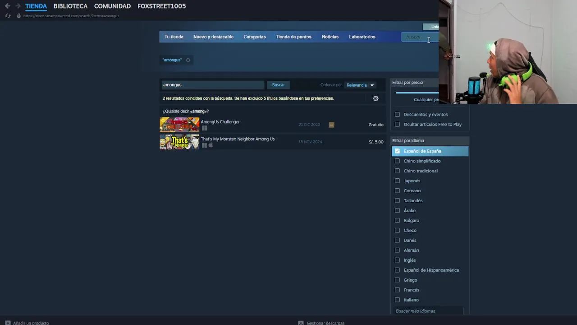Check Español de Hispanoamérica filter
577x325 pixels.
(x=397, y=270)
